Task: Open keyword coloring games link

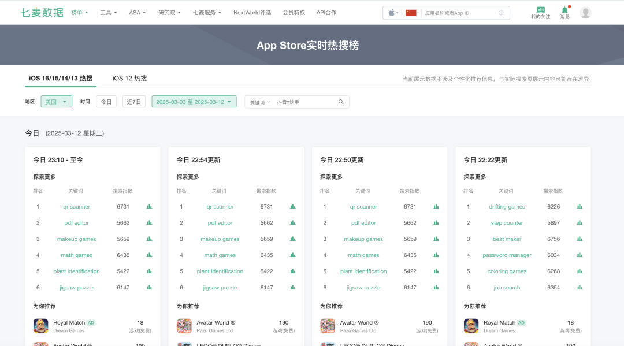Action: coord(507,271)
